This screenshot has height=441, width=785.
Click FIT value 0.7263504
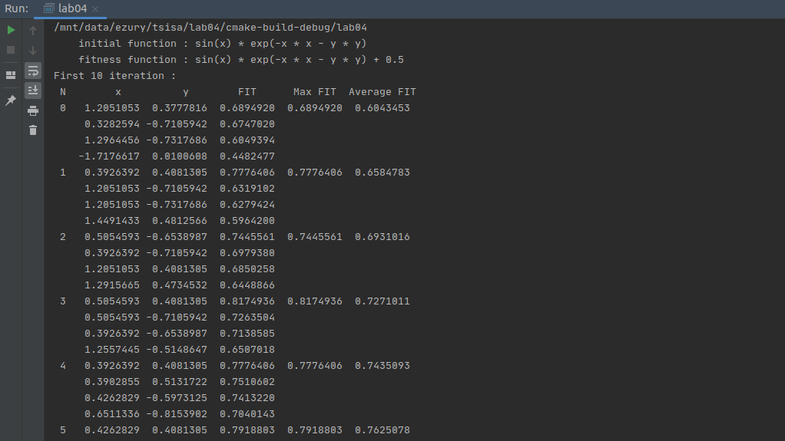247,318
